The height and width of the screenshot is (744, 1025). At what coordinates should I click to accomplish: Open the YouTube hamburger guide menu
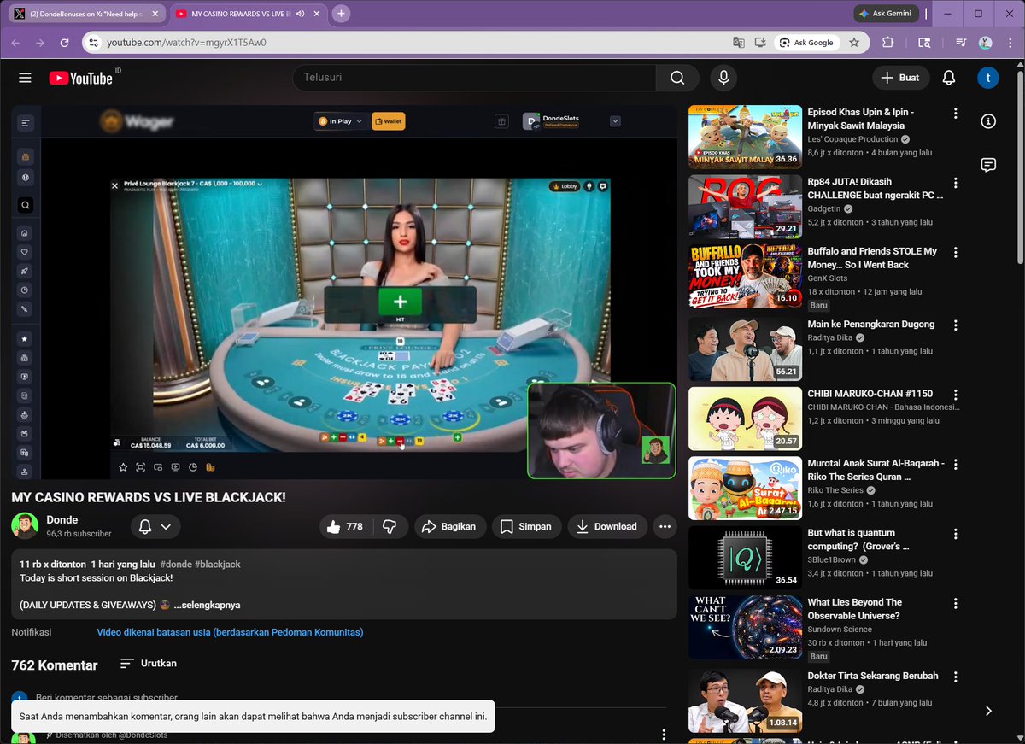coord(25,78)
